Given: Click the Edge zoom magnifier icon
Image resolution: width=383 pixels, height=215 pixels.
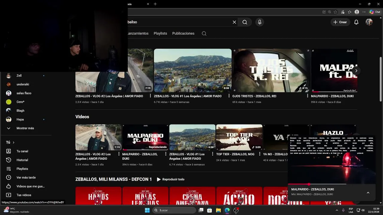Looking at the screenshot, I should pos(329,12).
